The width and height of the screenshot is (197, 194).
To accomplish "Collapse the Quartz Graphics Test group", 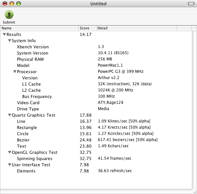I will [9, 115].
